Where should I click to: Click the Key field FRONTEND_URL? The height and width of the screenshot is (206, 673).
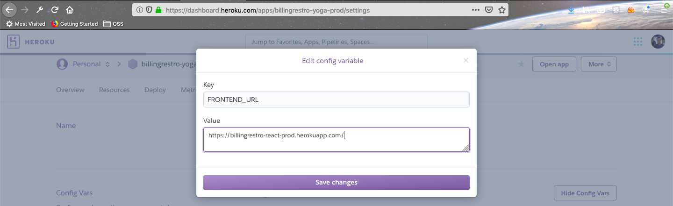(336, 99)
